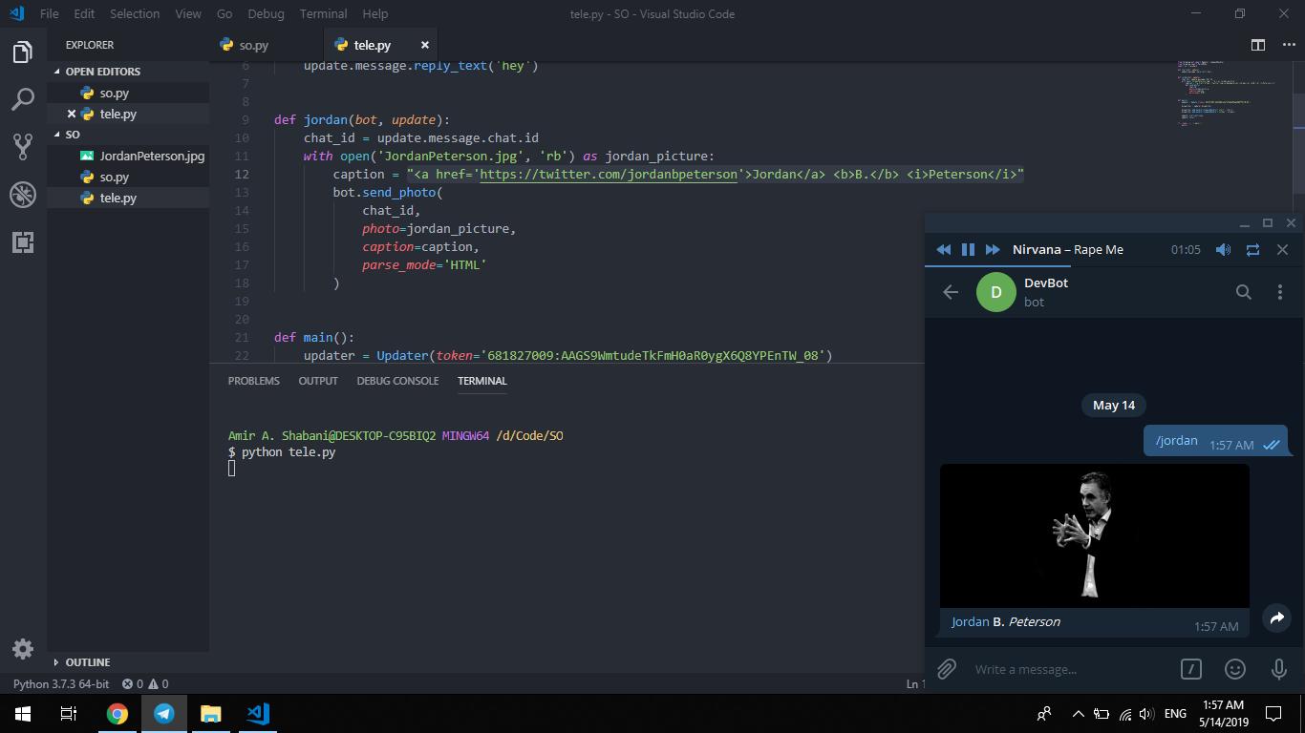Open the Terminal menu

[323, 14]
